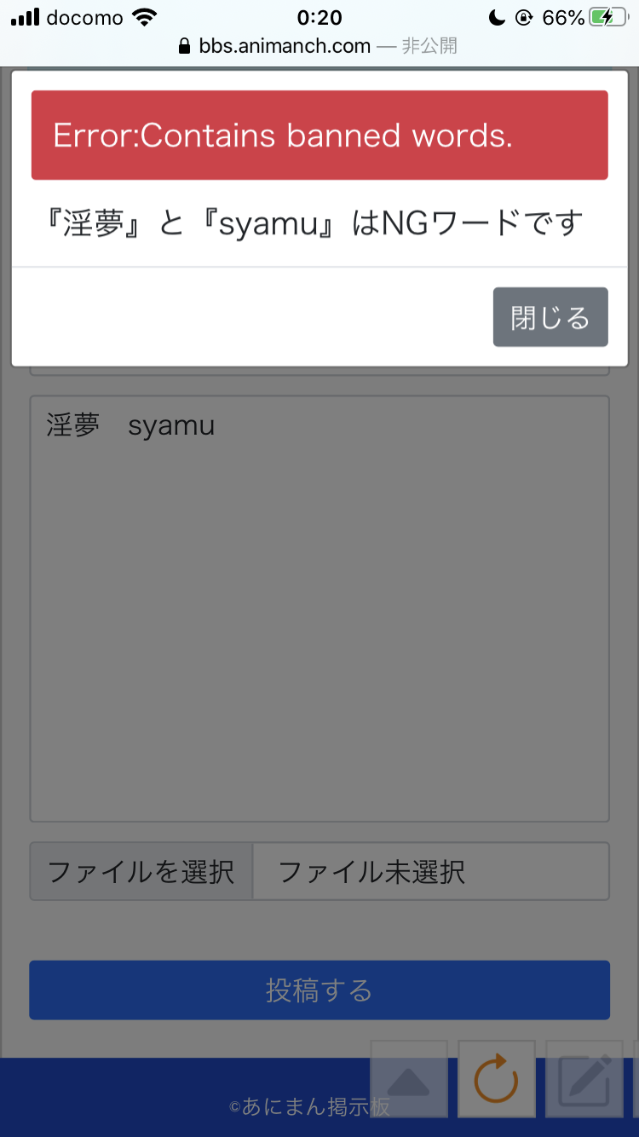
Task: Tap the moon Do Not Disturb icon
Action: [x=497, y=18]
